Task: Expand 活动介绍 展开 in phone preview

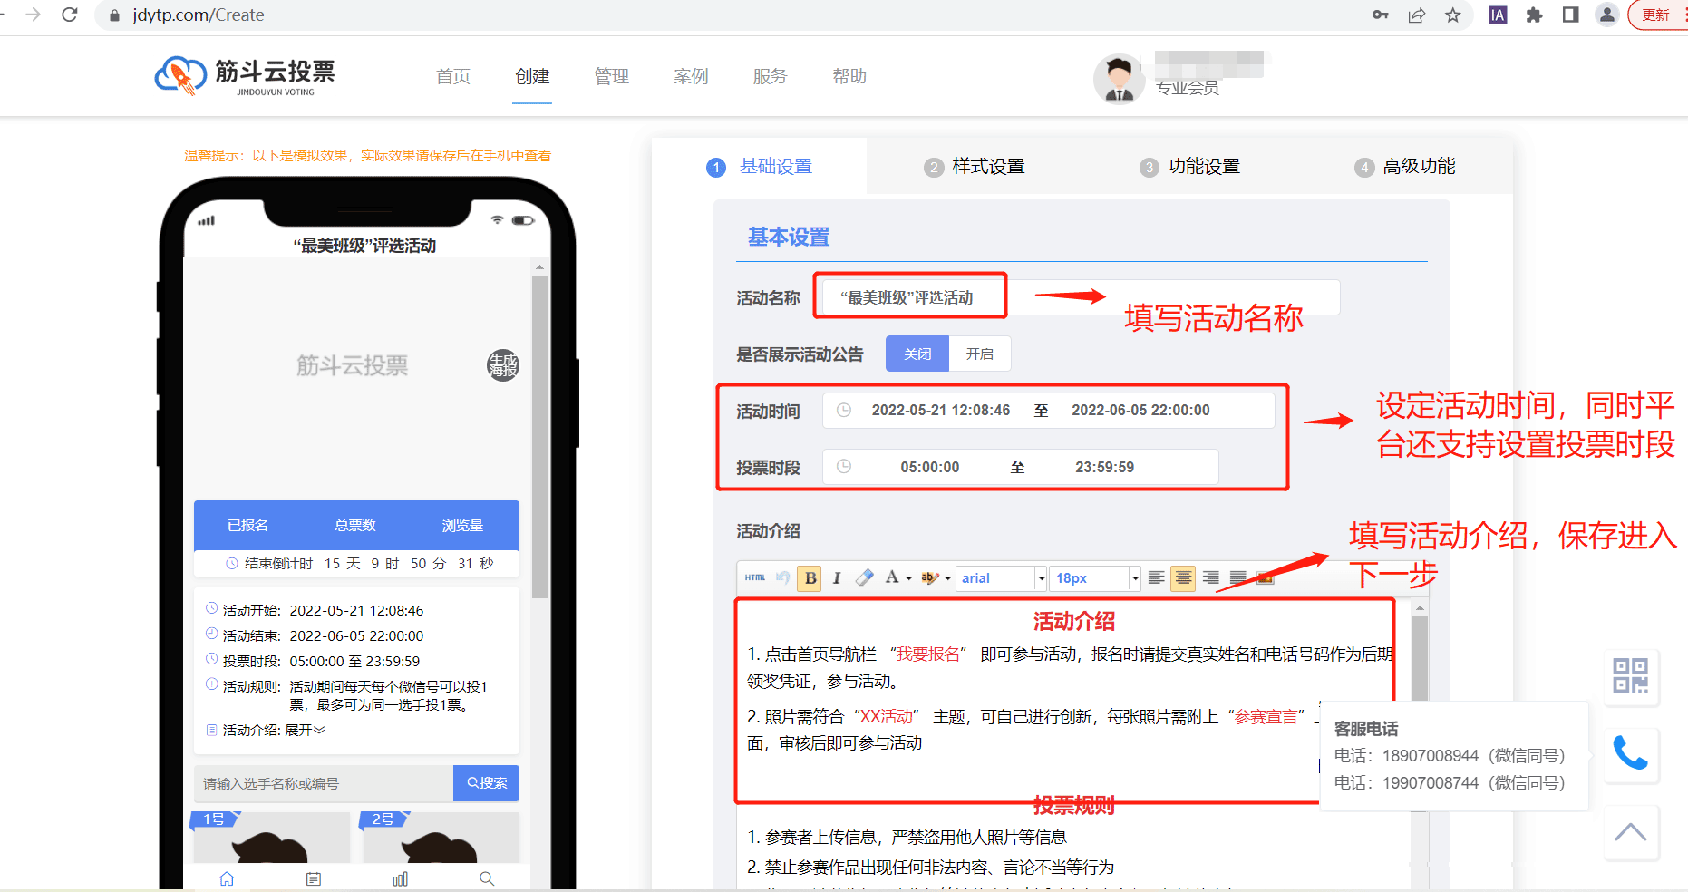Action: tap(306, 730)
